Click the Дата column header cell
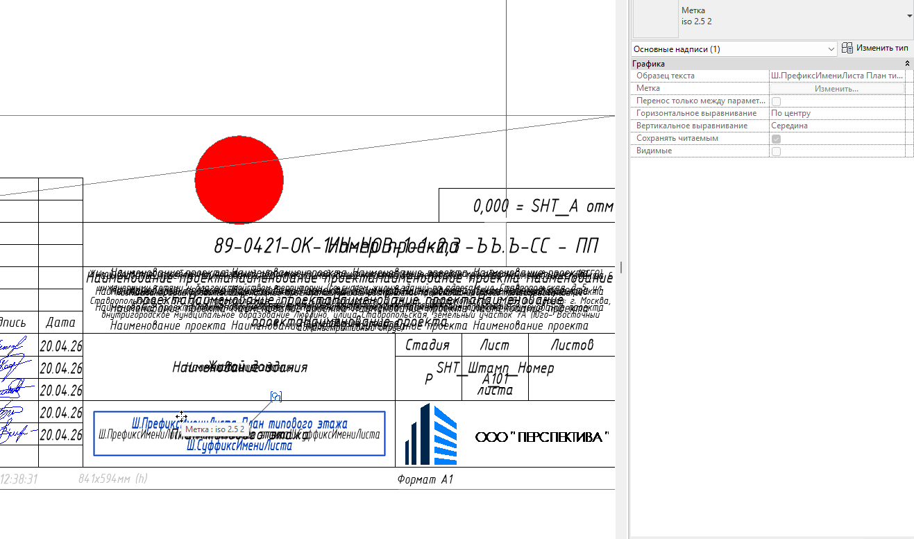 [x=60, y=323]
